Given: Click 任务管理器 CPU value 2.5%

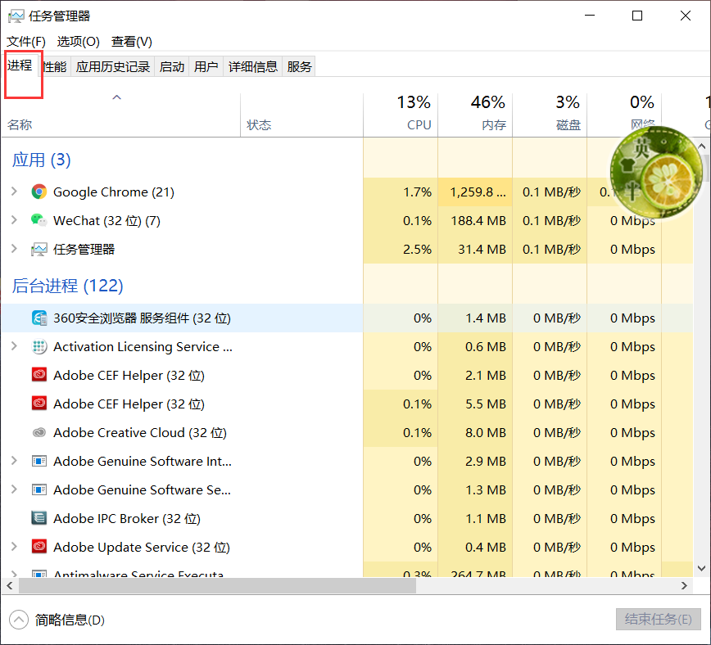Looking at the screenshot, I should click(417, 250).
